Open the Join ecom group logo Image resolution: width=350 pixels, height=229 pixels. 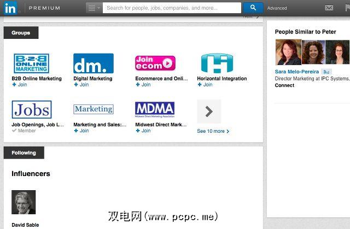pos(155,63)
